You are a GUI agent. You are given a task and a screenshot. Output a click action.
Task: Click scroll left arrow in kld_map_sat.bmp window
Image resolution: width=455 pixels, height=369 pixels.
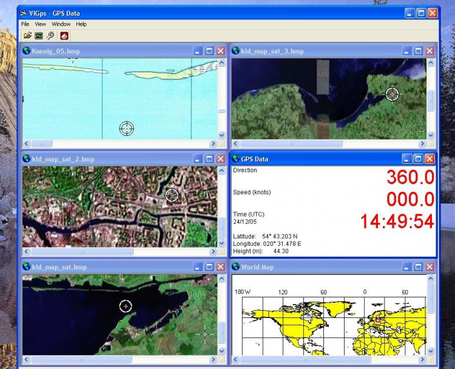27,360
